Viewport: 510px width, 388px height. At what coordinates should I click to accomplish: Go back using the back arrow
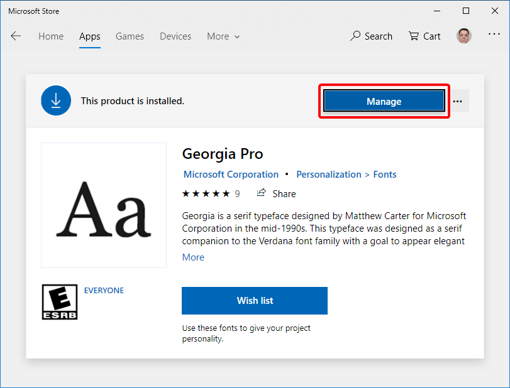(16, 36)
